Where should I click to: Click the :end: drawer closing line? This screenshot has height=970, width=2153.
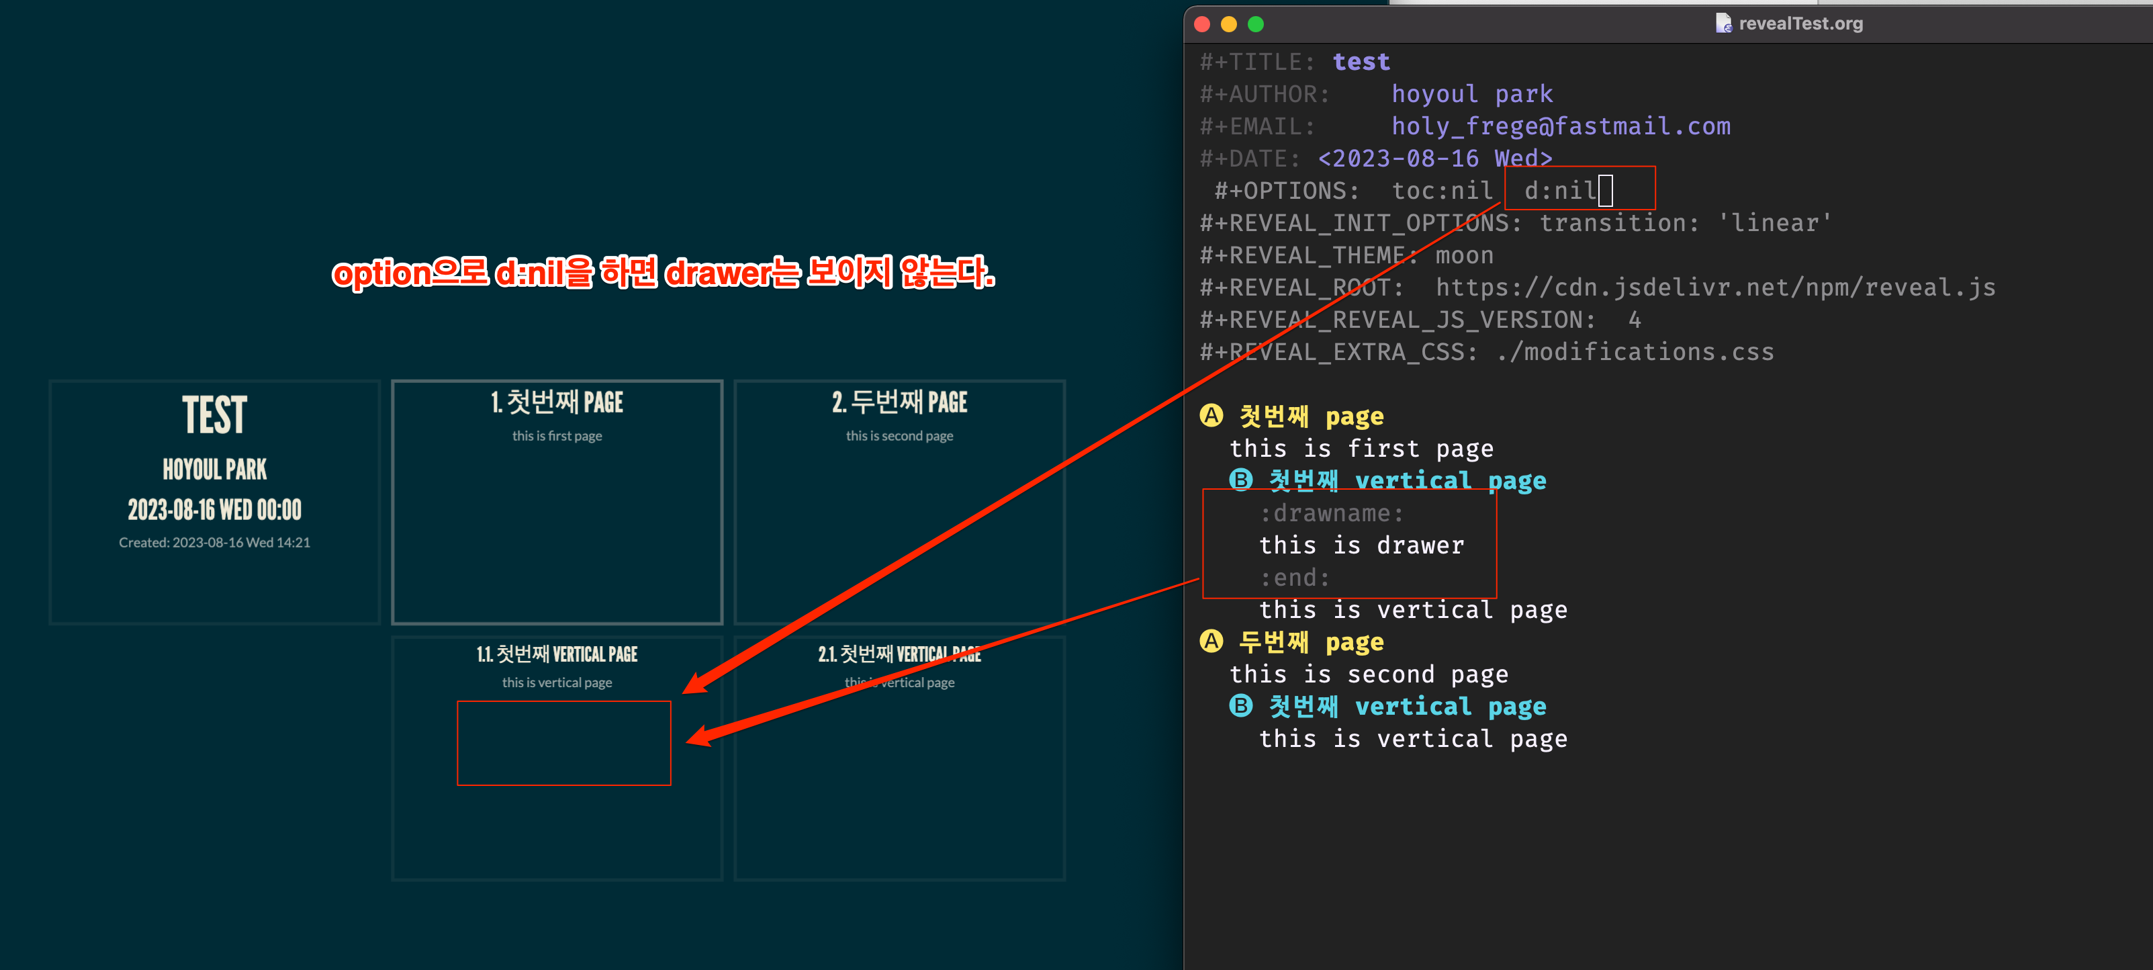point(1294,577)
